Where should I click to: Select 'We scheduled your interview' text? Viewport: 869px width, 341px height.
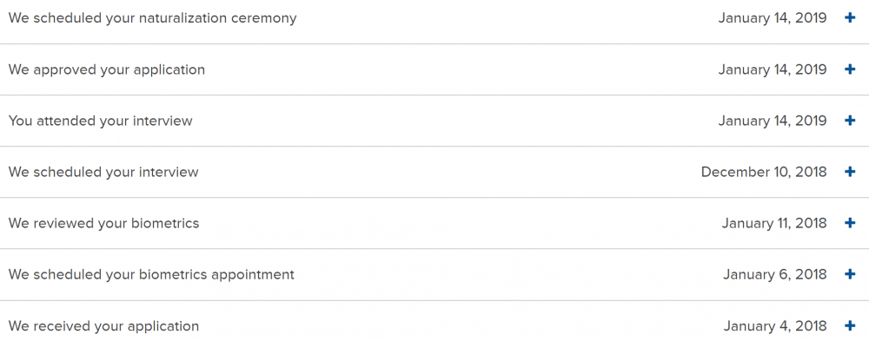[103, 172]
